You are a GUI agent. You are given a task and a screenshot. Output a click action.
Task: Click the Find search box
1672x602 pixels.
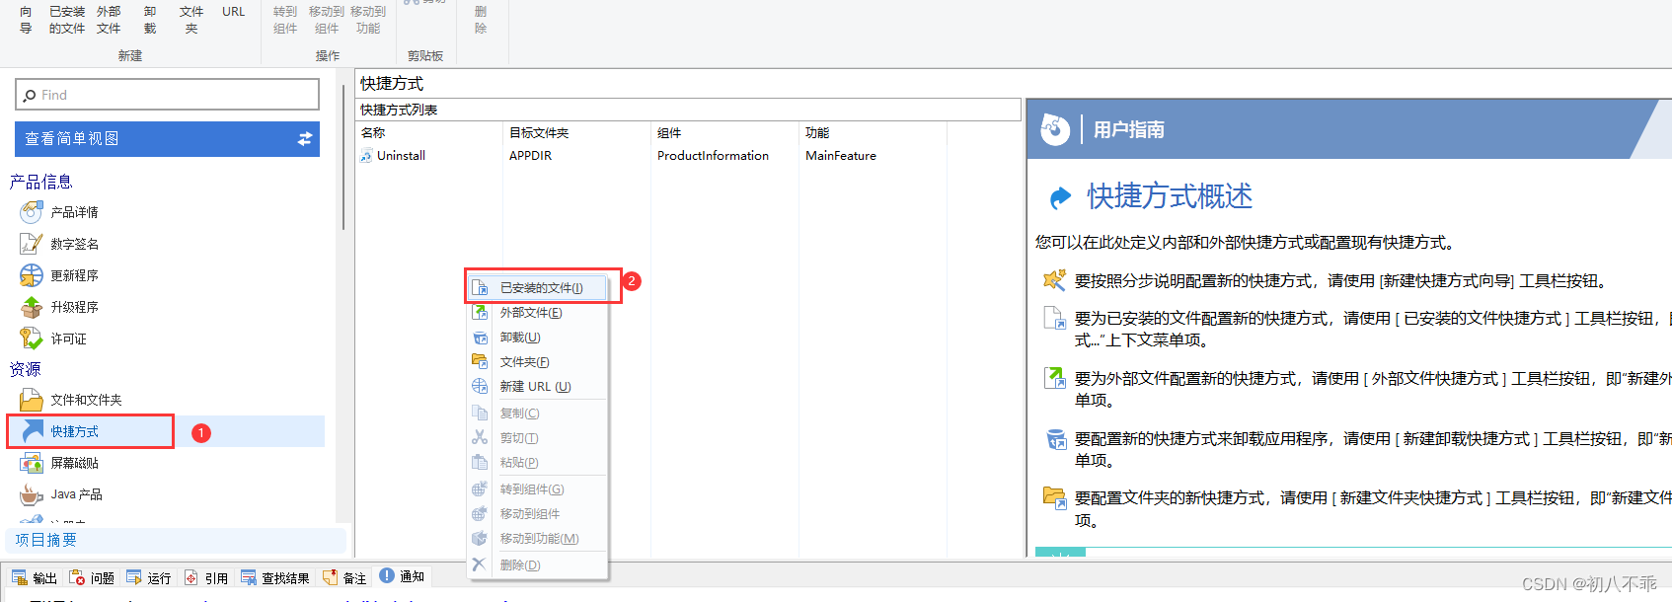pyautogui.click(x=167, y=95)
